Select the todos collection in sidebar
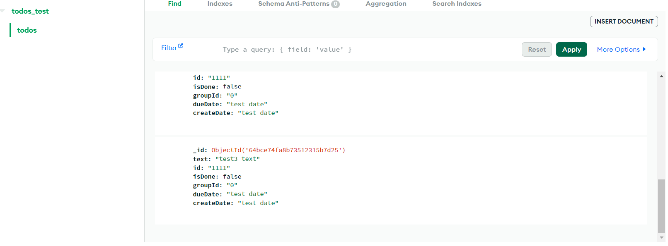668x246 pixels. [27, 30]
